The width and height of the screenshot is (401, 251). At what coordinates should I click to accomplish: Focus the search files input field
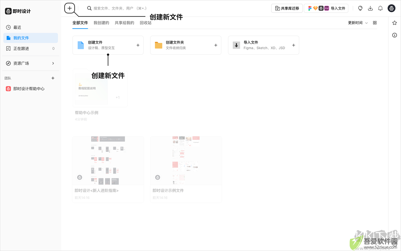120,8
